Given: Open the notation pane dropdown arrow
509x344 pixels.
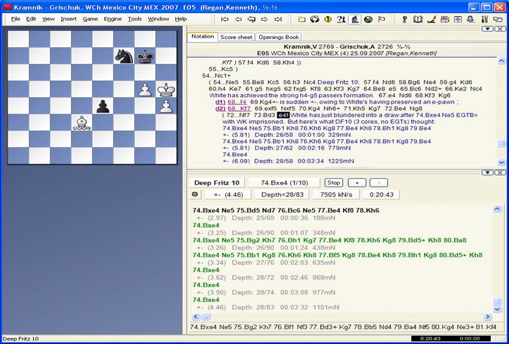Looking at the screenshot, I should click(x=487, y=29).
